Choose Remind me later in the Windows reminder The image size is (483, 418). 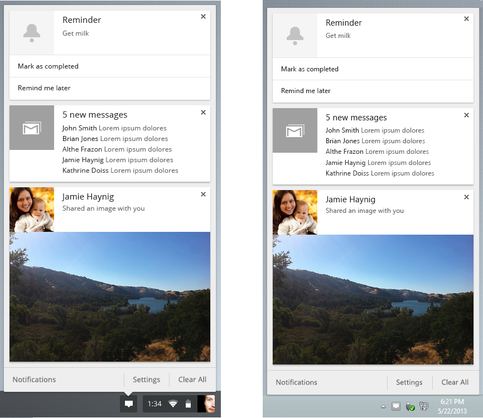(373, 91)
